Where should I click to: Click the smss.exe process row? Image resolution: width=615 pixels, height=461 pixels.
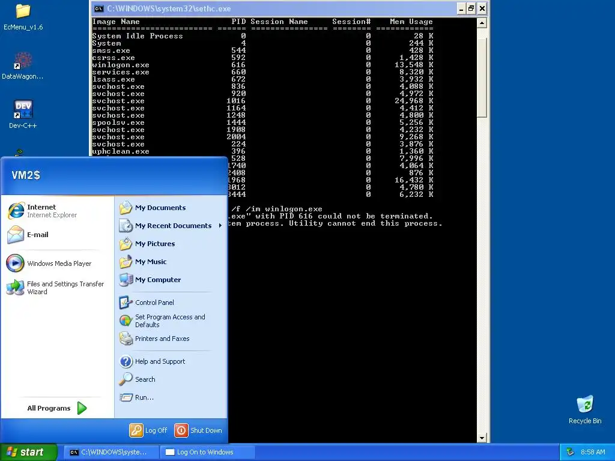[x=263, y=50]
